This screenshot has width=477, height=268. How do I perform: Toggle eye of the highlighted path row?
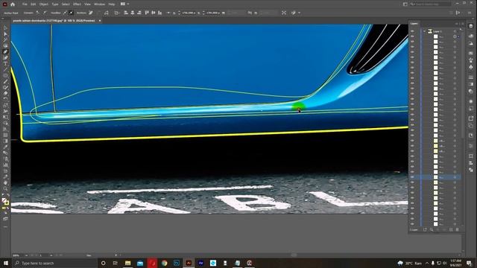point(412,177)
